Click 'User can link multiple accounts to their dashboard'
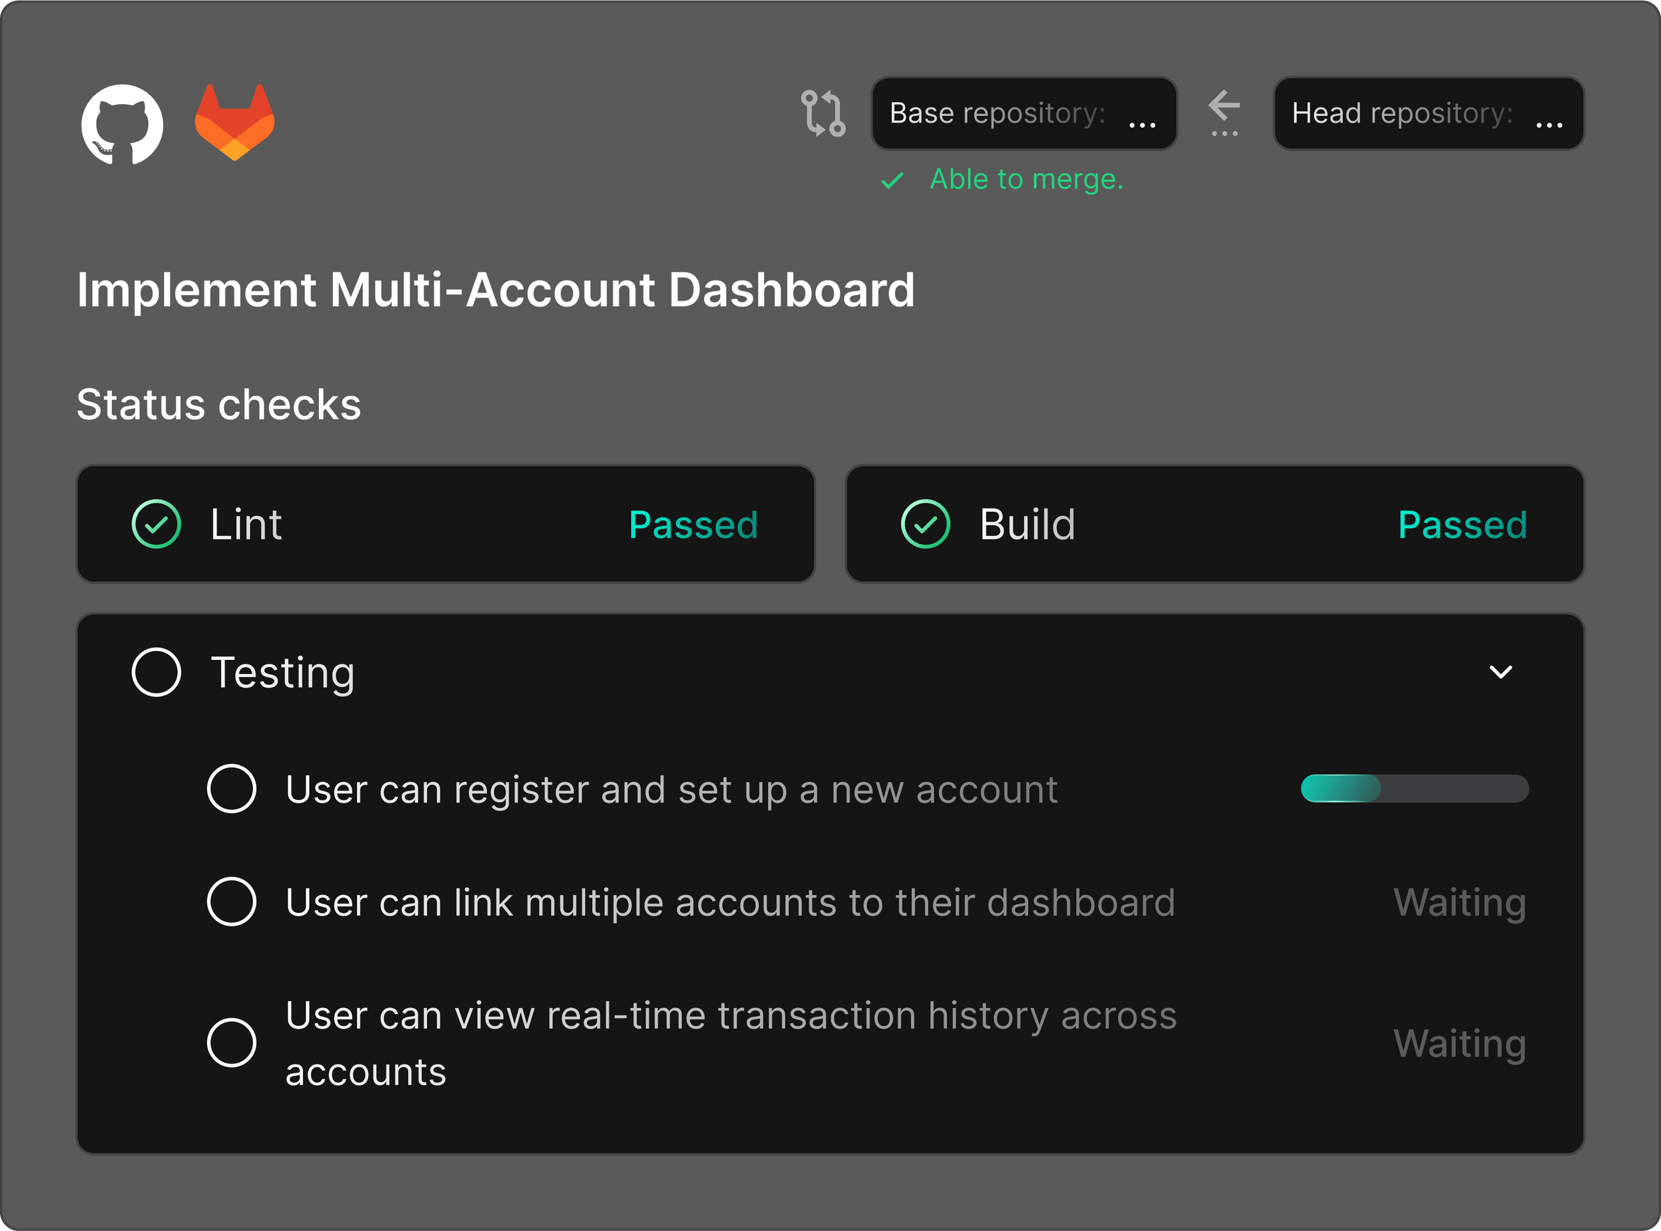Image resolution: width=1661 pixels, height=1231 pixels. (x=730, y=903)
